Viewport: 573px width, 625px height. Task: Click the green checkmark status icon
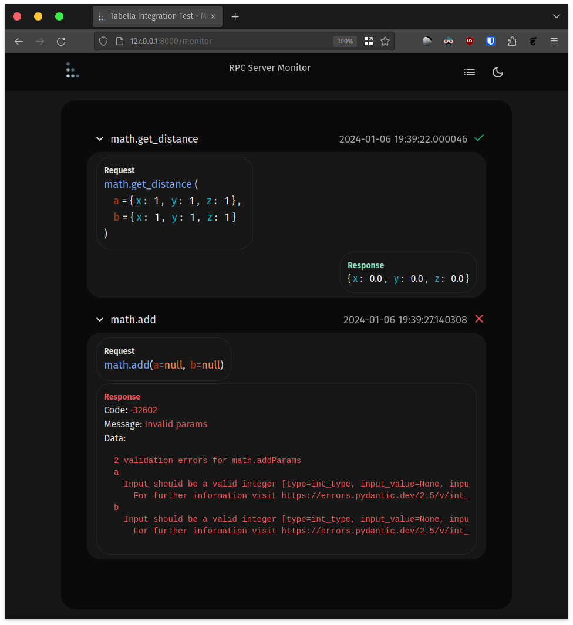(479, 138)
